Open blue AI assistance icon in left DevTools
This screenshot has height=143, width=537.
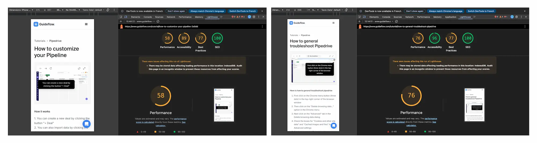click(249, 17)
